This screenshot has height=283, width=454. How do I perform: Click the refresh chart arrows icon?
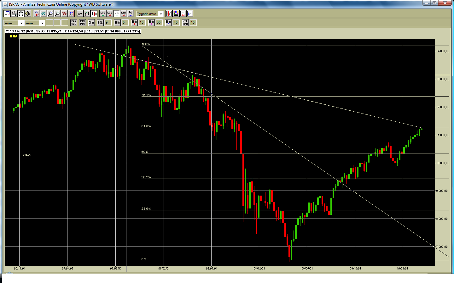tap(37, 14)
